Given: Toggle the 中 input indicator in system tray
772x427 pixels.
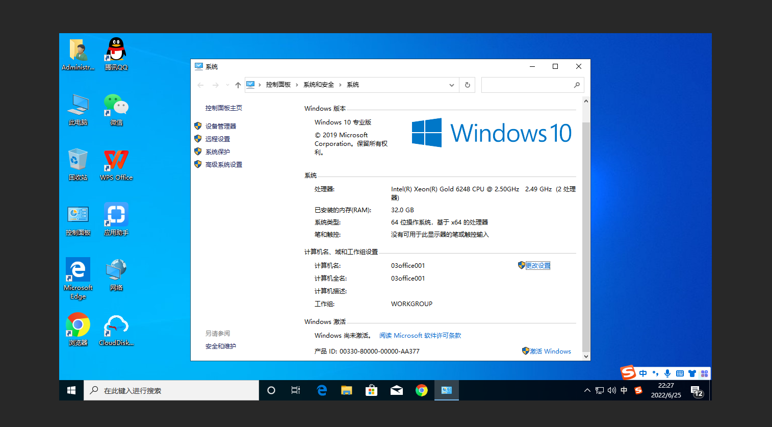Looking at the screenshot, I should coord(624,390).
